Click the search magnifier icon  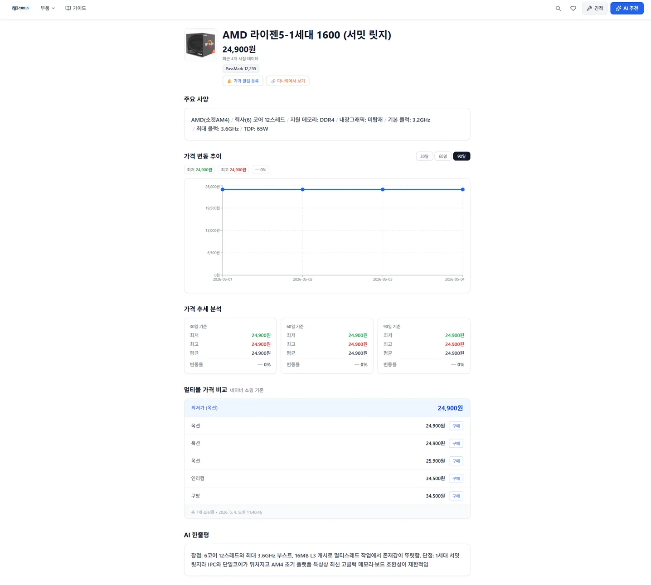tap(558, 8)
